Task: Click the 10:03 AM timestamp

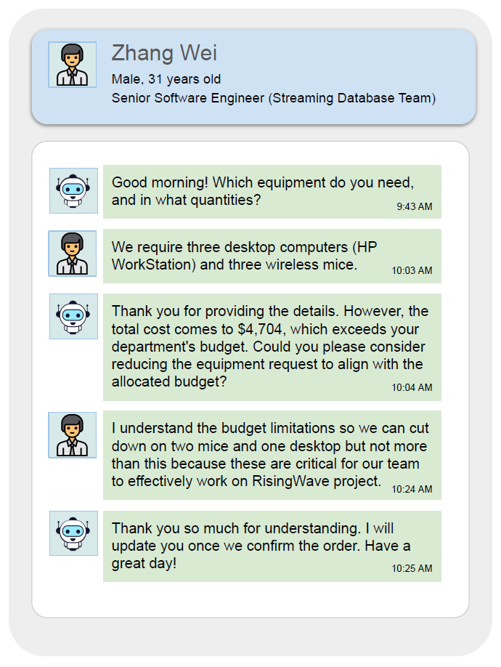Action: pyautogui.click(x=412, y=271)
